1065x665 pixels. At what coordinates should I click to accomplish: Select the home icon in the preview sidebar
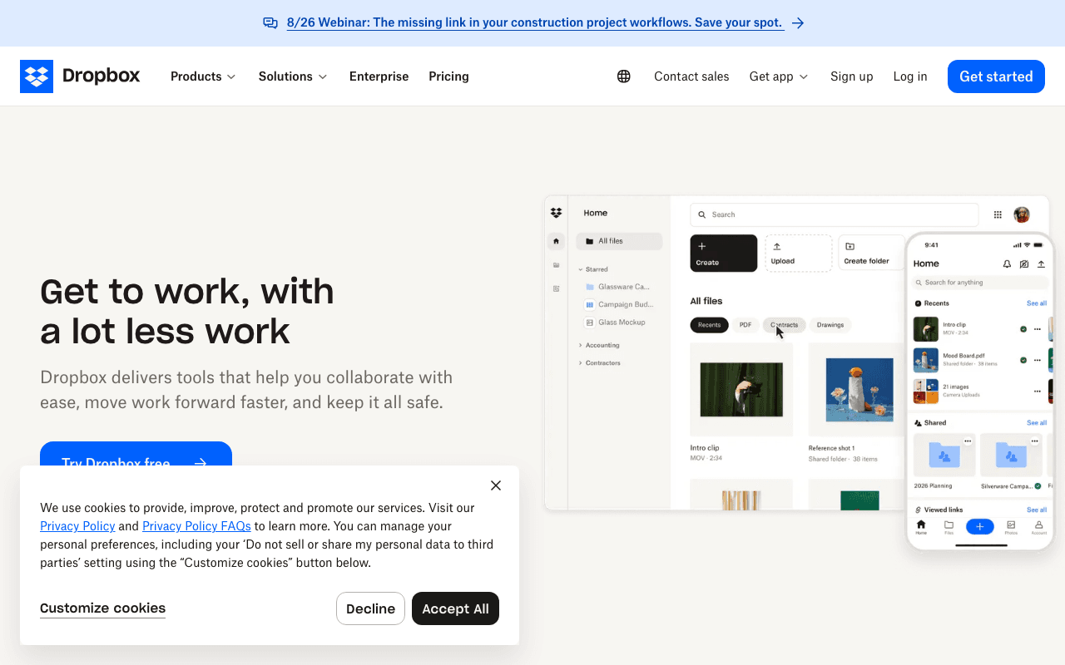(x=556, y=241)
